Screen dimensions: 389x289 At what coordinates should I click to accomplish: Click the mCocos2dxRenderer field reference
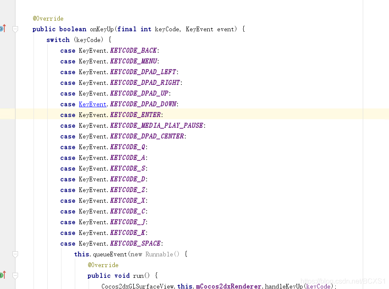(229, 286)
